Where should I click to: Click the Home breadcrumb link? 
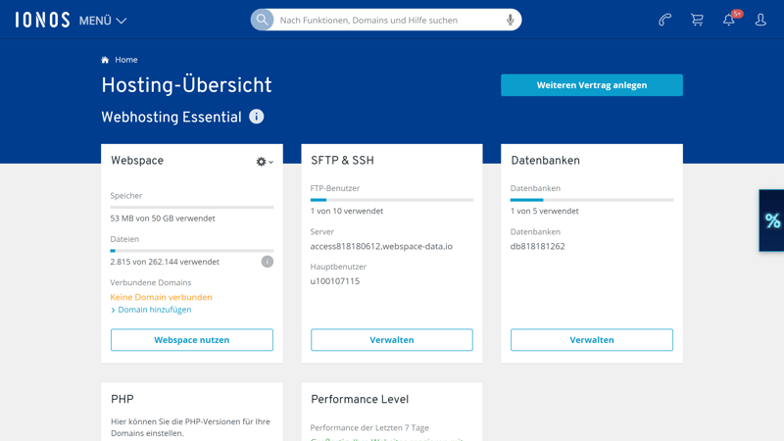126,60
